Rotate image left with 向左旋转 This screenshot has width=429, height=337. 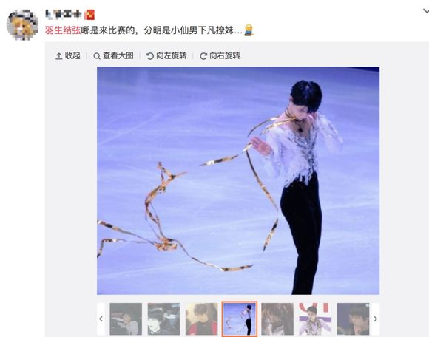(166, 55)
